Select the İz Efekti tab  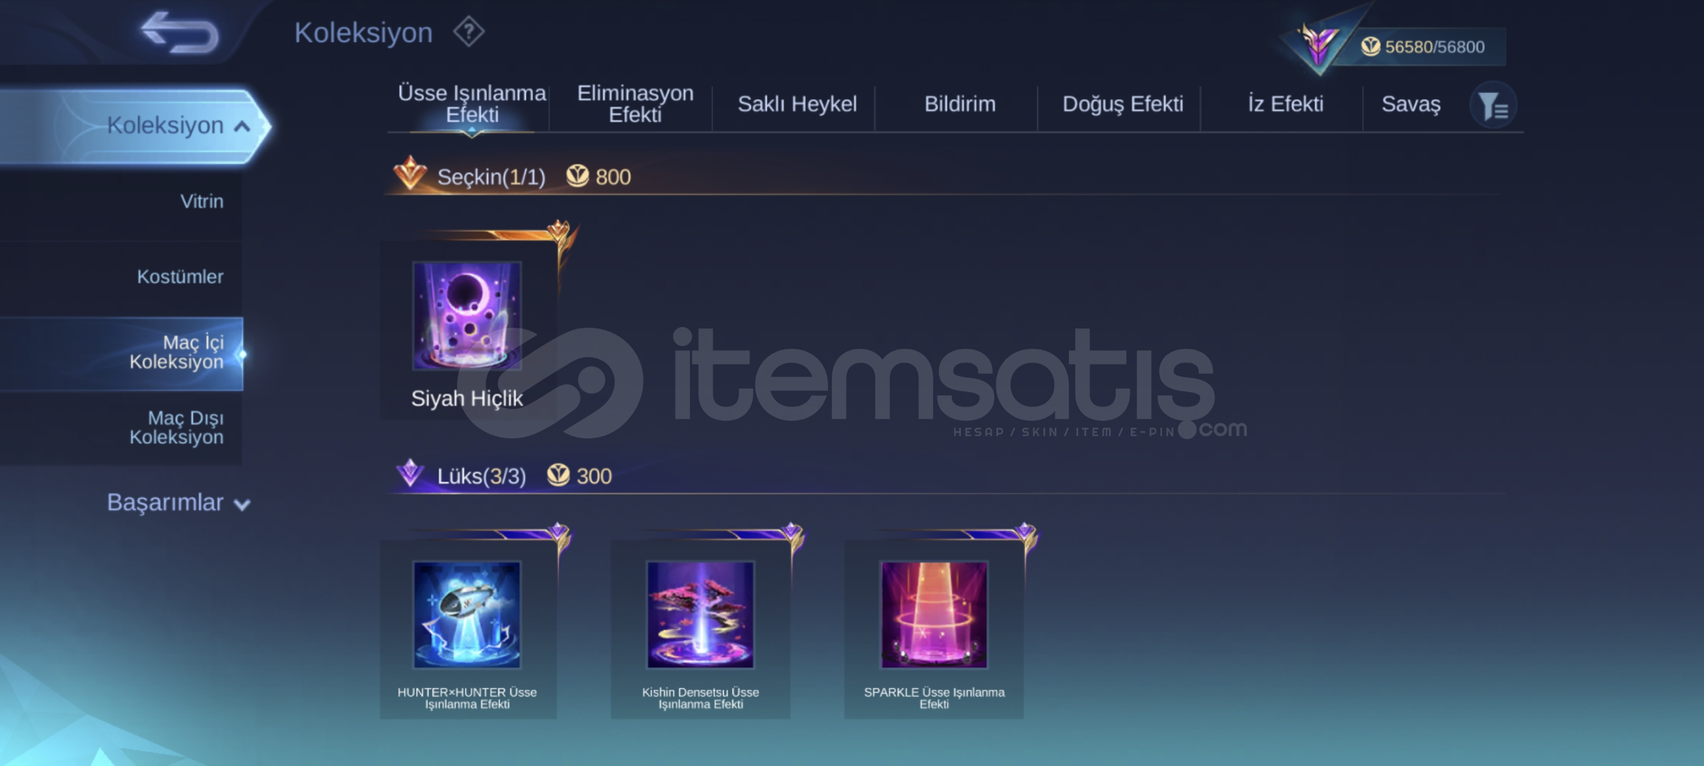coord(1285,104)
